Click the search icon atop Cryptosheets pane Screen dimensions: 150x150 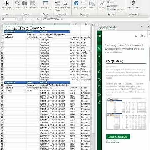[137, 36]
